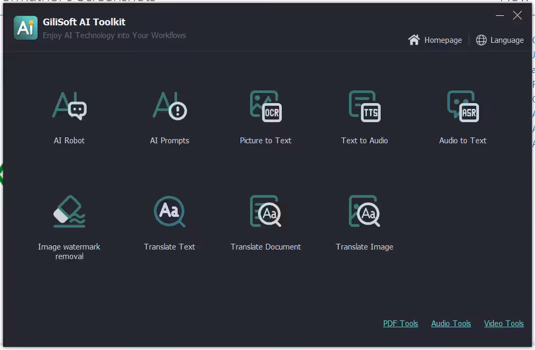Open the Image watermark removal eraser icon

[69, 211]
